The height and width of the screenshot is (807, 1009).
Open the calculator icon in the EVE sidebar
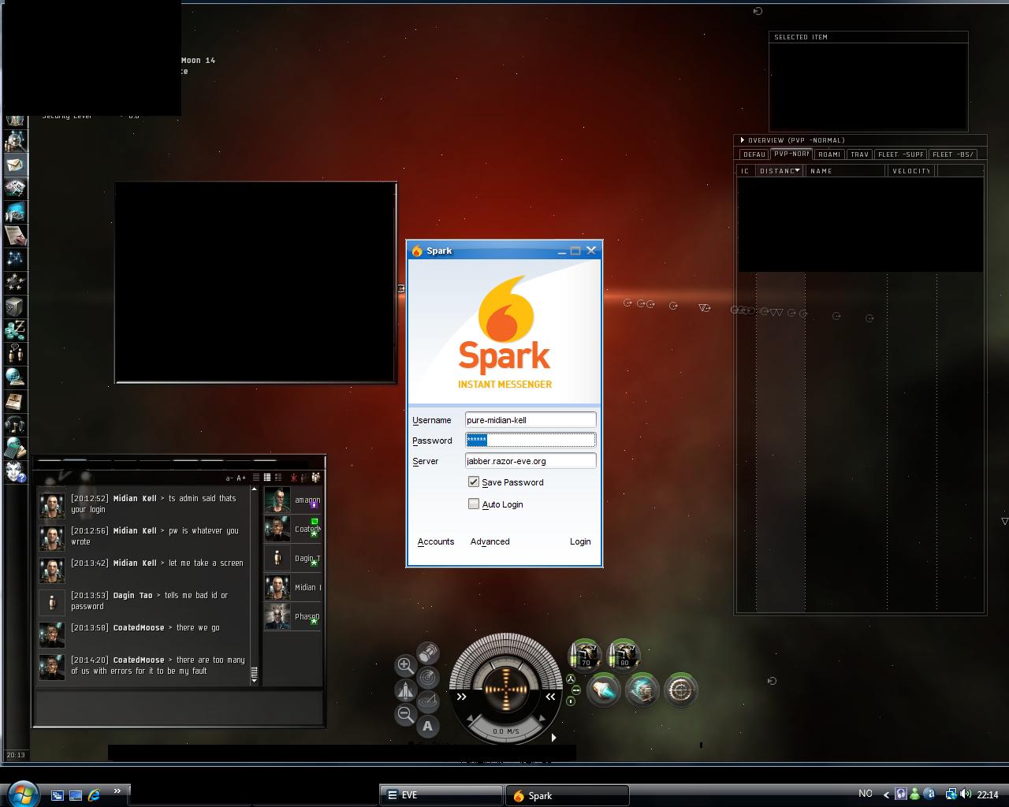15,448
